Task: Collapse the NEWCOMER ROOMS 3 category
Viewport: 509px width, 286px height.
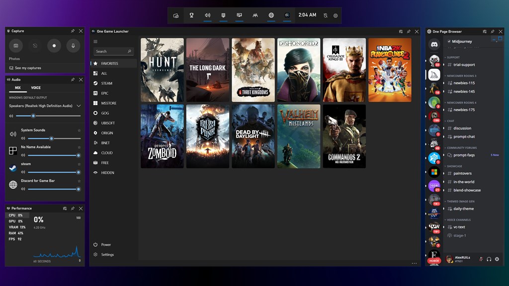Action: 460,76
